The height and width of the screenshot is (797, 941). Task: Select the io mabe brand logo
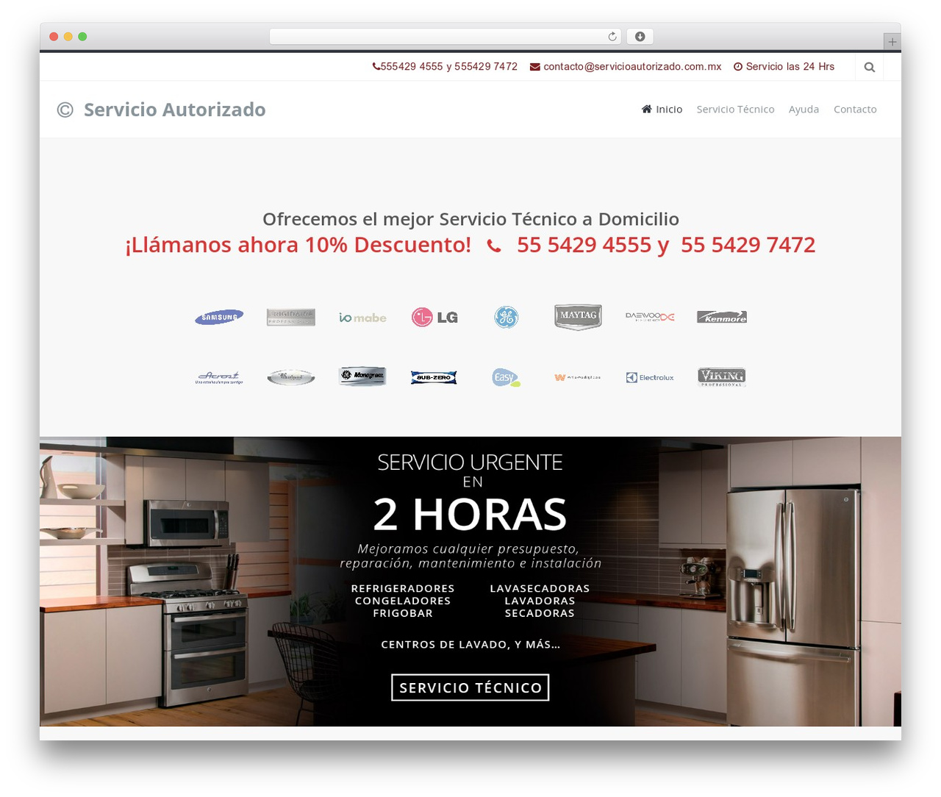click(x=362, y=318)
